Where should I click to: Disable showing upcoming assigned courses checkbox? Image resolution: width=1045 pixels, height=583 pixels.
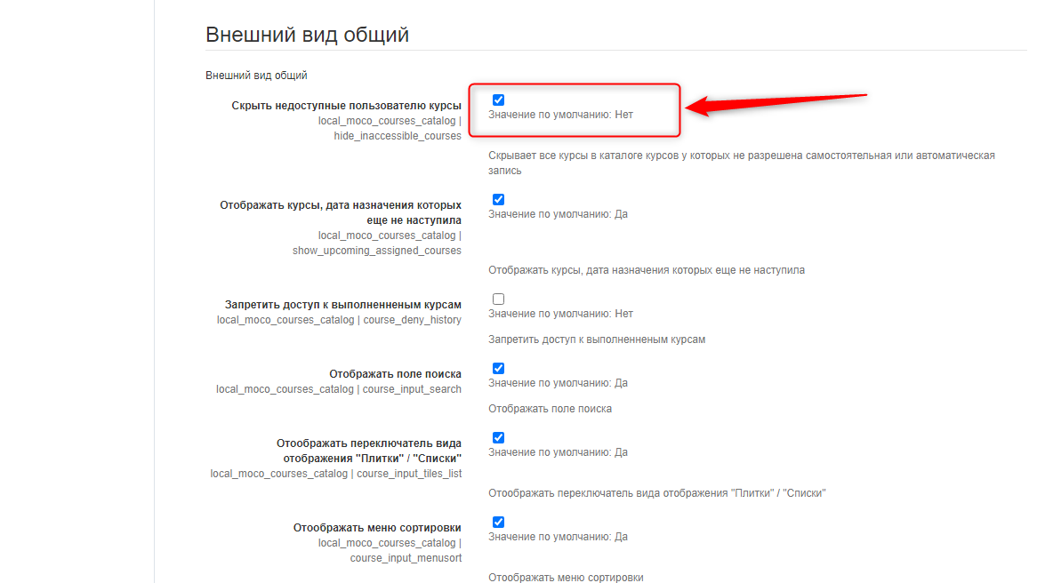coord(498,200)
